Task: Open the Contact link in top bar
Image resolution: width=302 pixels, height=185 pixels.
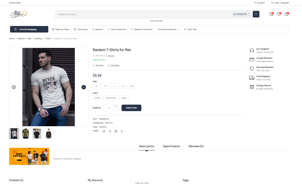Action: pos(259,3)
